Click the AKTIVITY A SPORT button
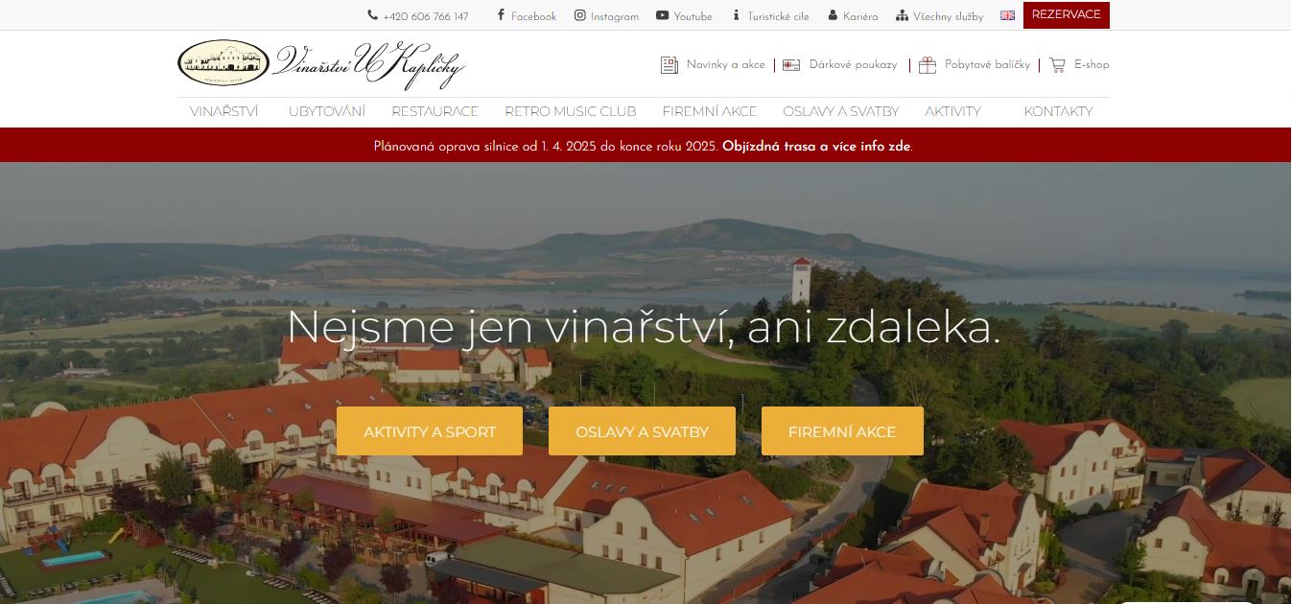The height and width of the screenshot is (604, 1292). (430, 431)
